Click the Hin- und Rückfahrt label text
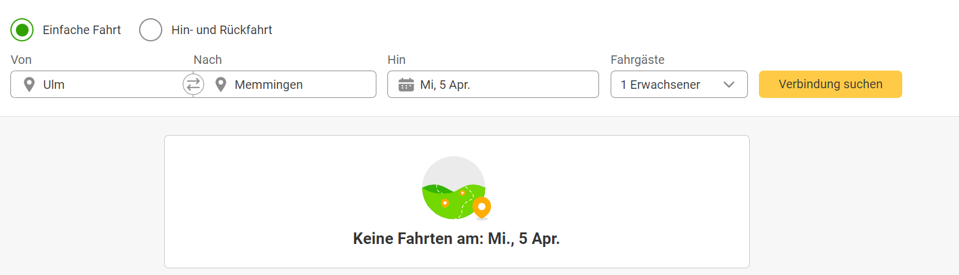This screenshot has height=275, width=959. point(221,30)
